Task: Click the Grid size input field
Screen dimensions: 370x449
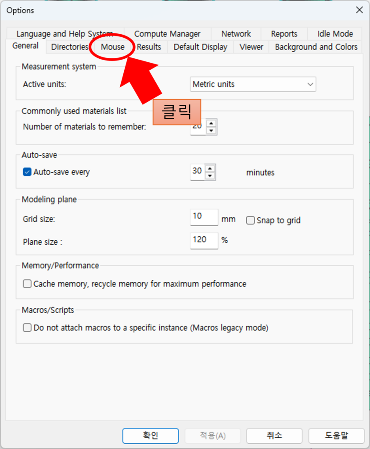Action: coord(204,217)
